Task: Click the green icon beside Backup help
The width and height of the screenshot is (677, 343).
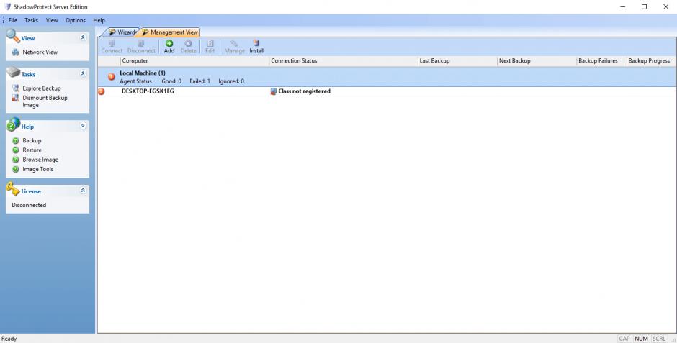Action: click(16, 140)
